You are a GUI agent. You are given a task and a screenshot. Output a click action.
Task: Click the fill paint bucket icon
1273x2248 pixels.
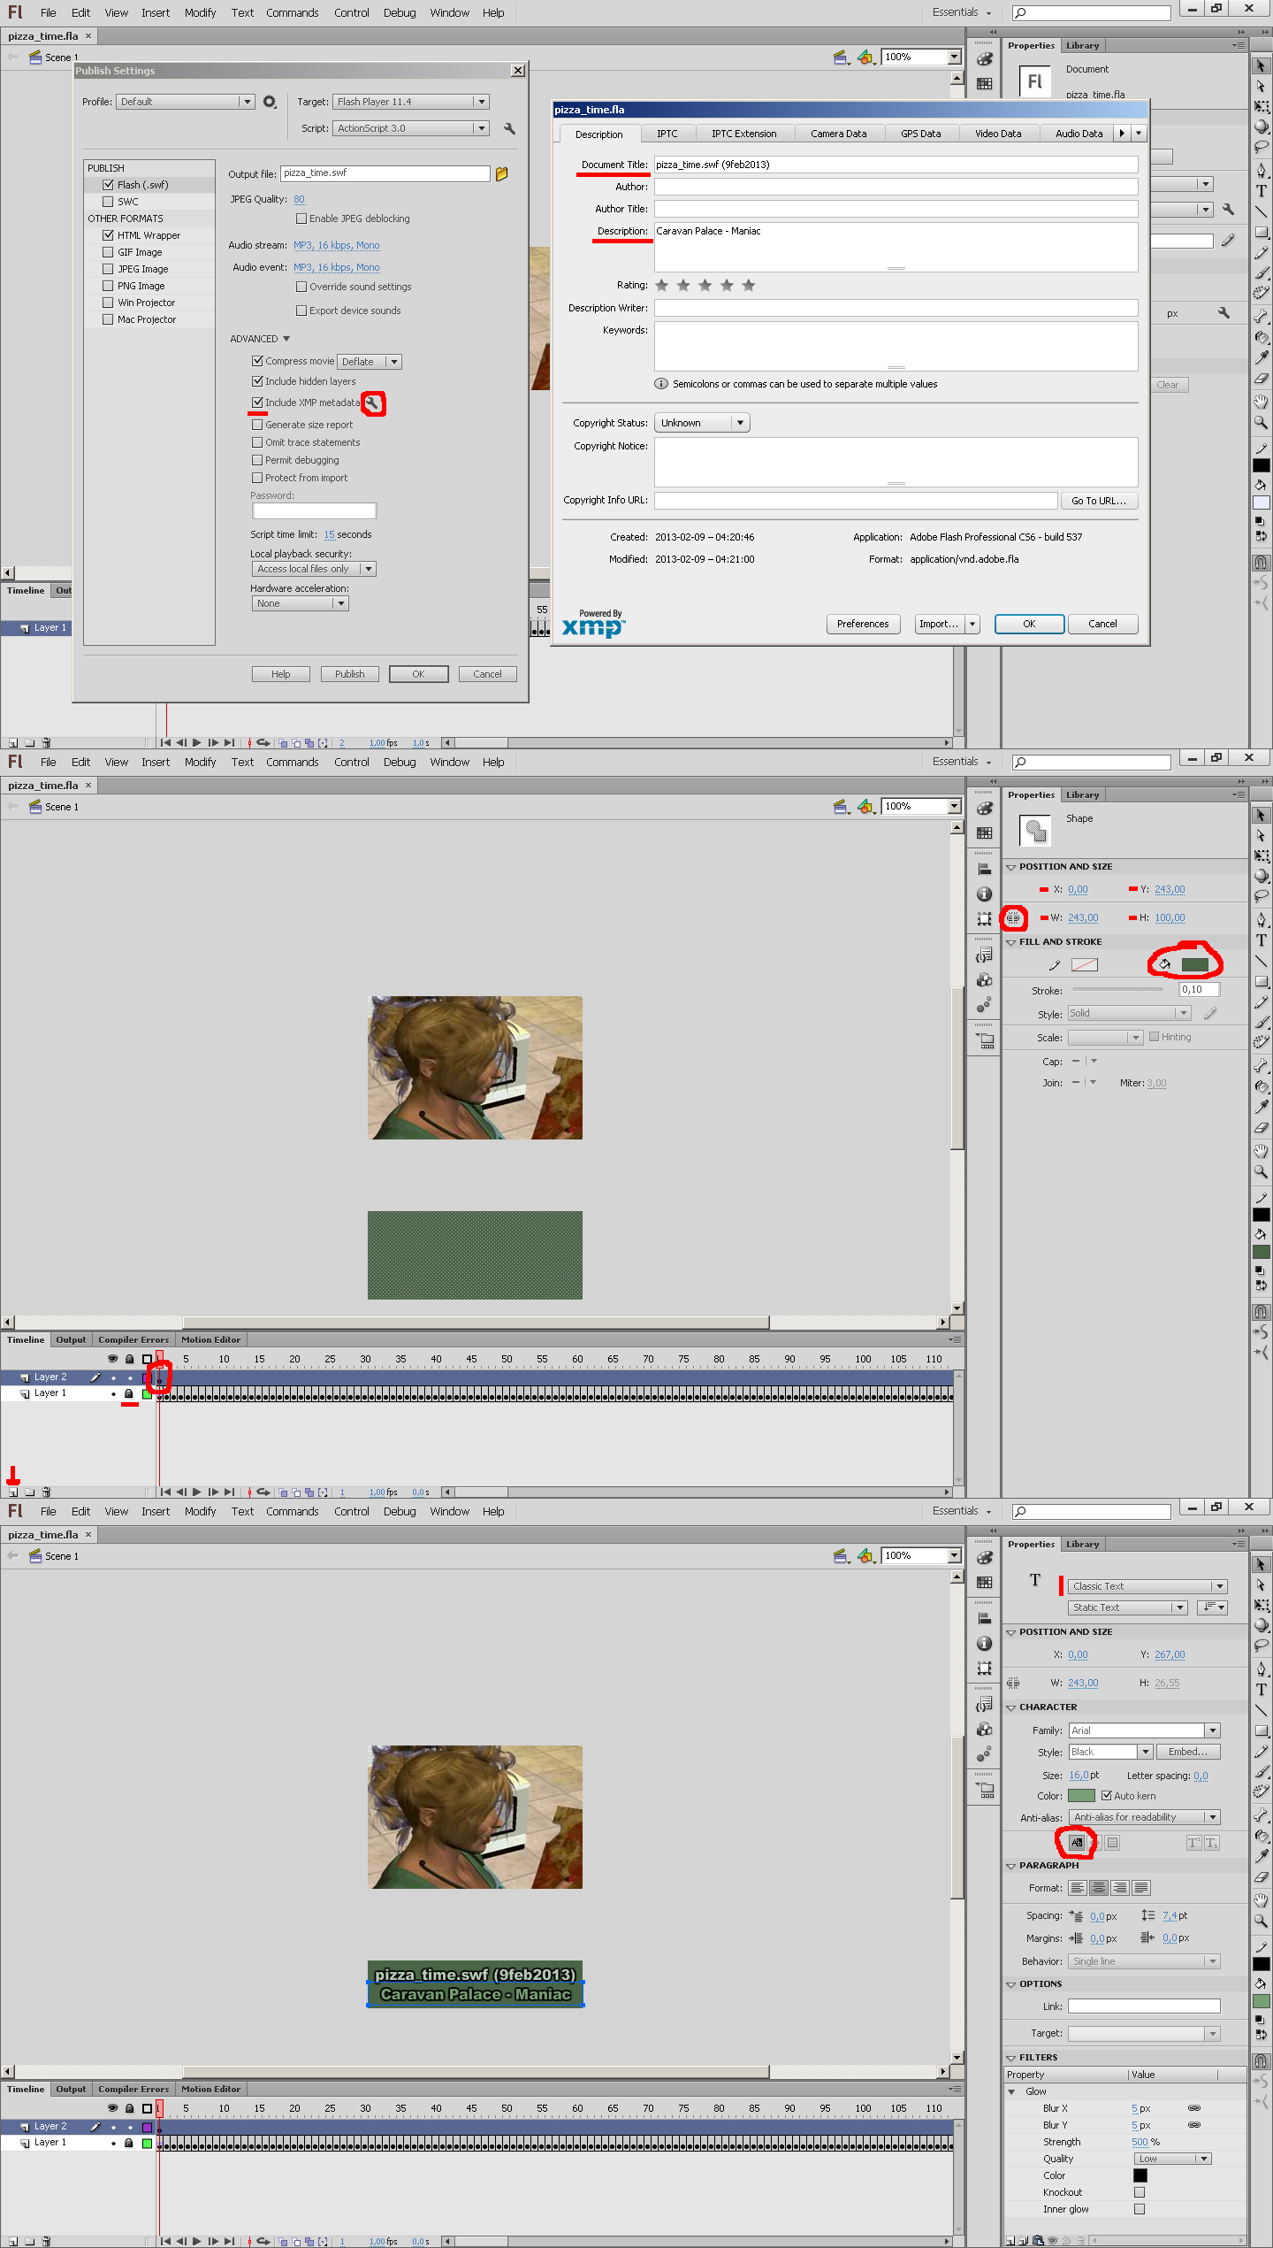point(1164,964)
